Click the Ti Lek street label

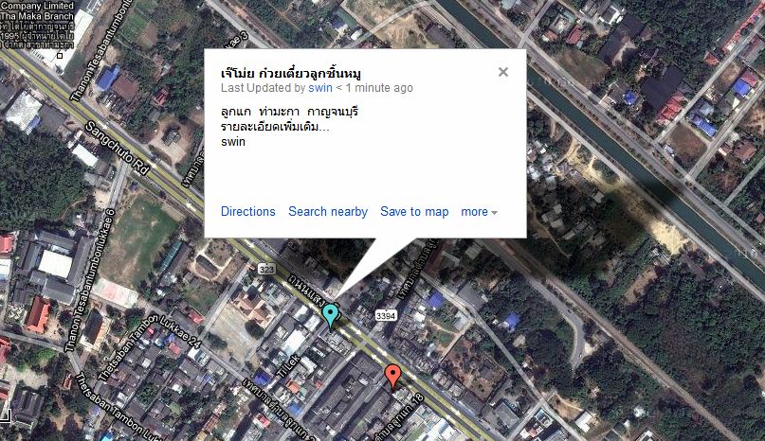click(x=287, y=366)
